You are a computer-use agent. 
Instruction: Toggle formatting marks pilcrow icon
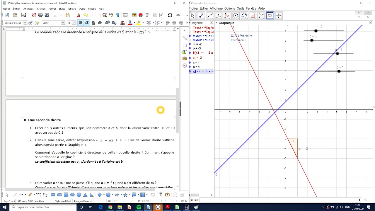pos(117,15)
